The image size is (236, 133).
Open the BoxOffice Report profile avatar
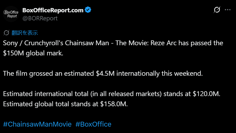[x=11, y=14]
